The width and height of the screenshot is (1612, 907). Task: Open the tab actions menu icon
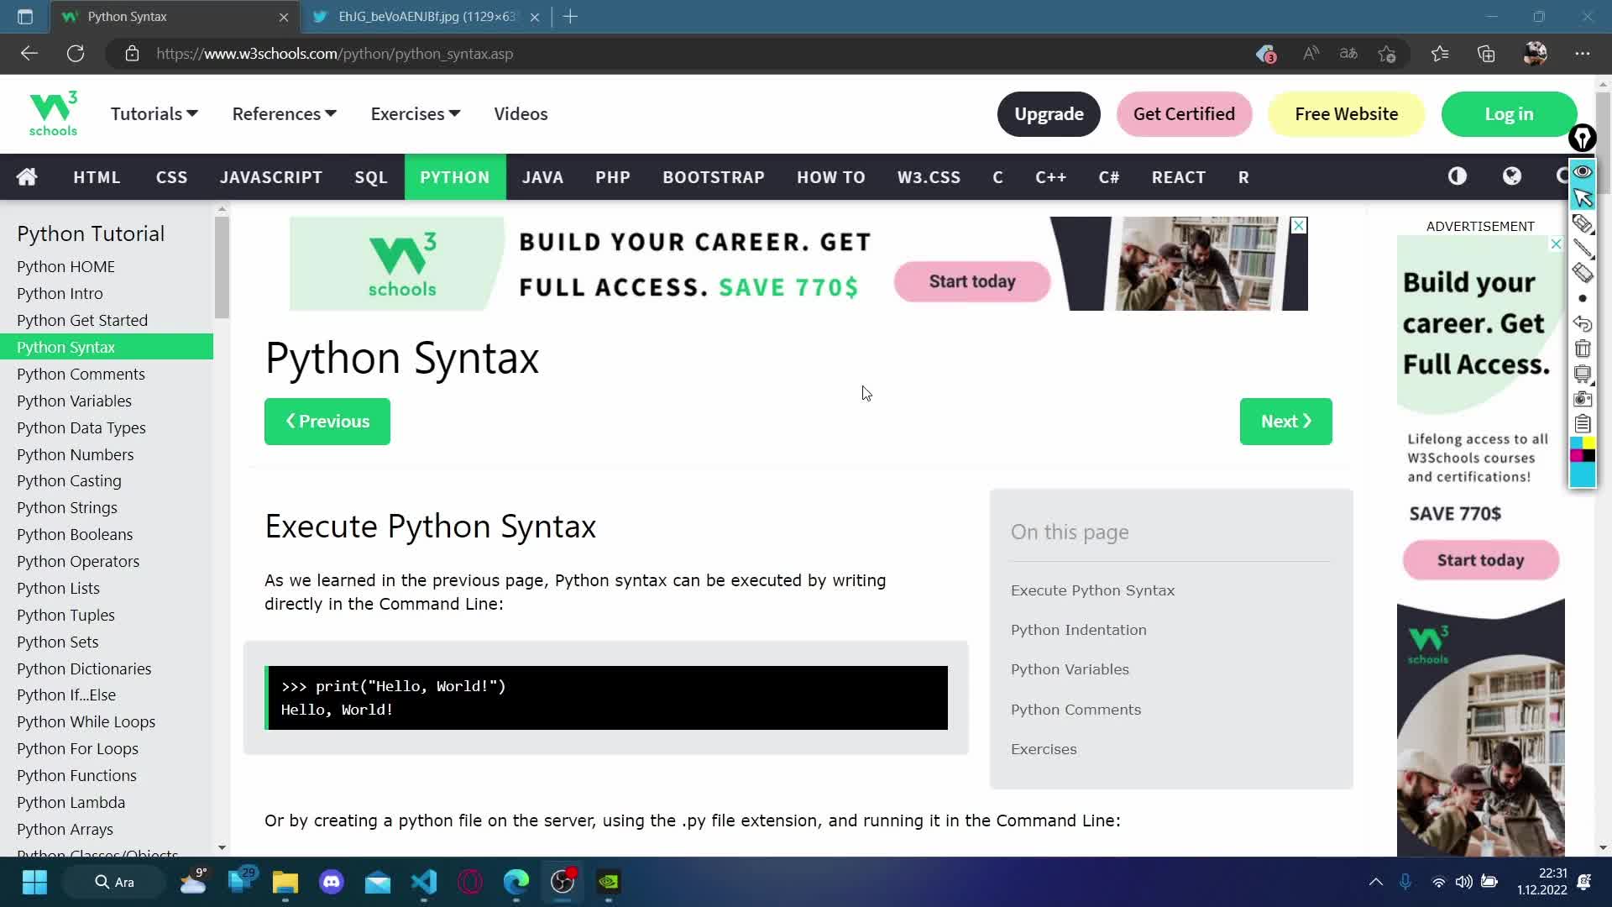25,17
